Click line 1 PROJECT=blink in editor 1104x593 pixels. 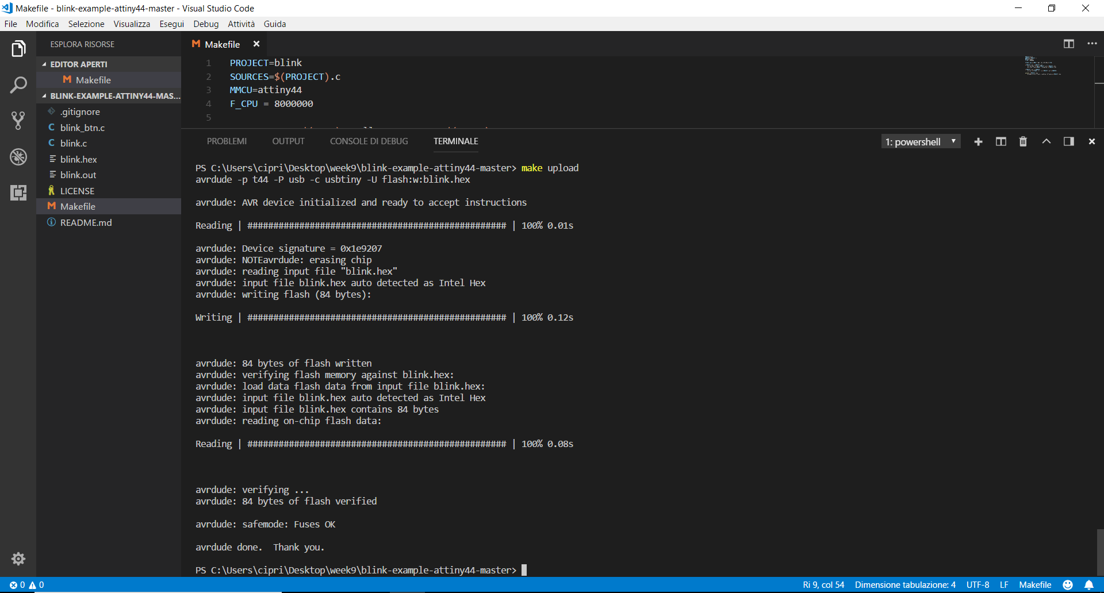point(266,63)
